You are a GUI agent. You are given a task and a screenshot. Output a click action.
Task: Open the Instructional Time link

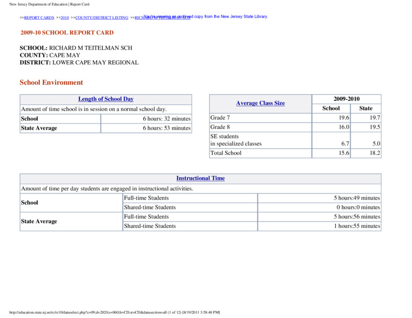point(200,179)
